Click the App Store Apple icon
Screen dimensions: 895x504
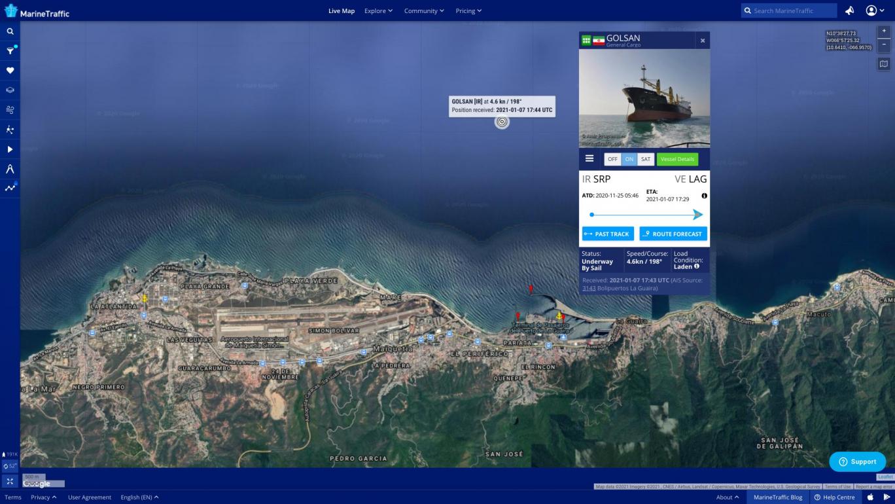pyautogui.click(x=870, y=497)
